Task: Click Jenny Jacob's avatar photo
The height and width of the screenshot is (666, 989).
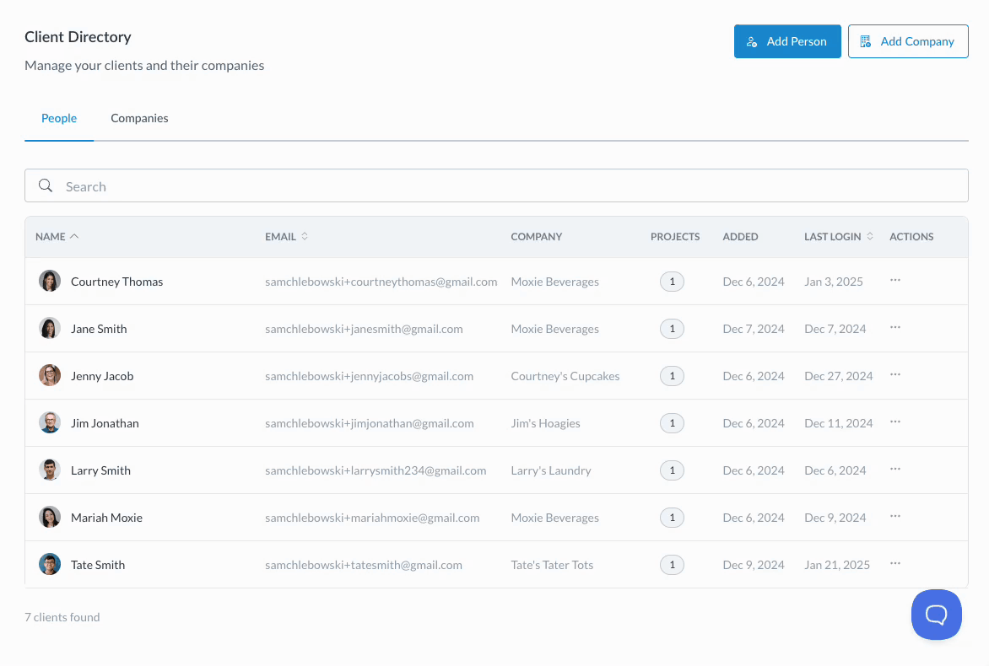Action: point(50,376)
